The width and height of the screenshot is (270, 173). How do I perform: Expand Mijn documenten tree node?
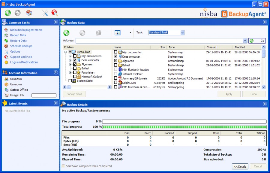[70, 56]
